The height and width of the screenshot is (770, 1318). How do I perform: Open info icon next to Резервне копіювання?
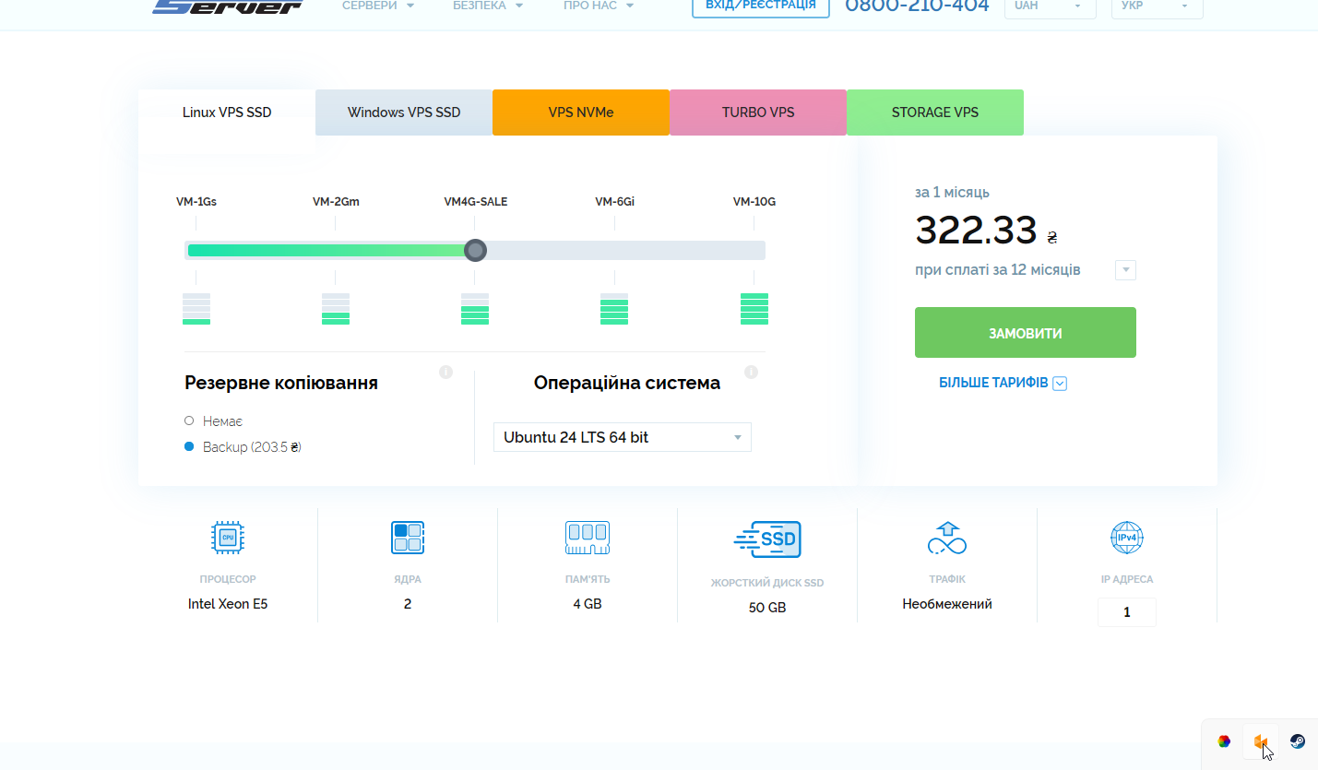tap(446, 373)
